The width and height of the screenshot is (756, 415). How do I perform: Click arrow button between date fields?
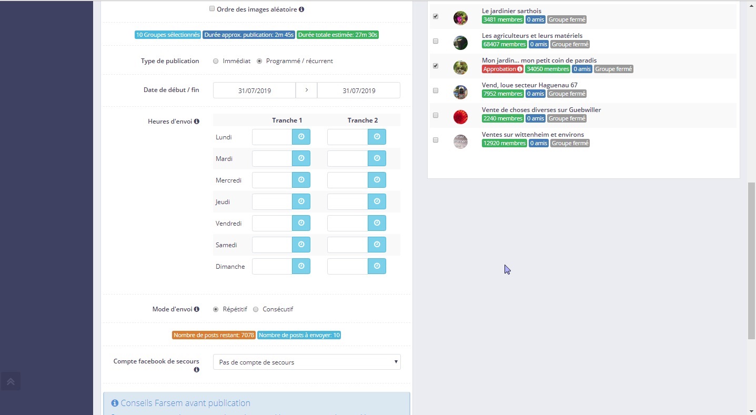(307, 90)
